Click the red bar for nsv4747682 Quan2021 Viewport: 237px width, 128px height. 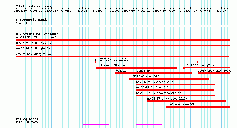click(x=137, y=68)
